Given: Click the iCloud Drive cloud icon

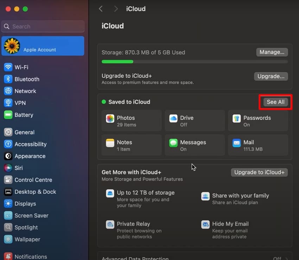Looking at the screenshot, I should pyautogui.click(x=173, y=119).
